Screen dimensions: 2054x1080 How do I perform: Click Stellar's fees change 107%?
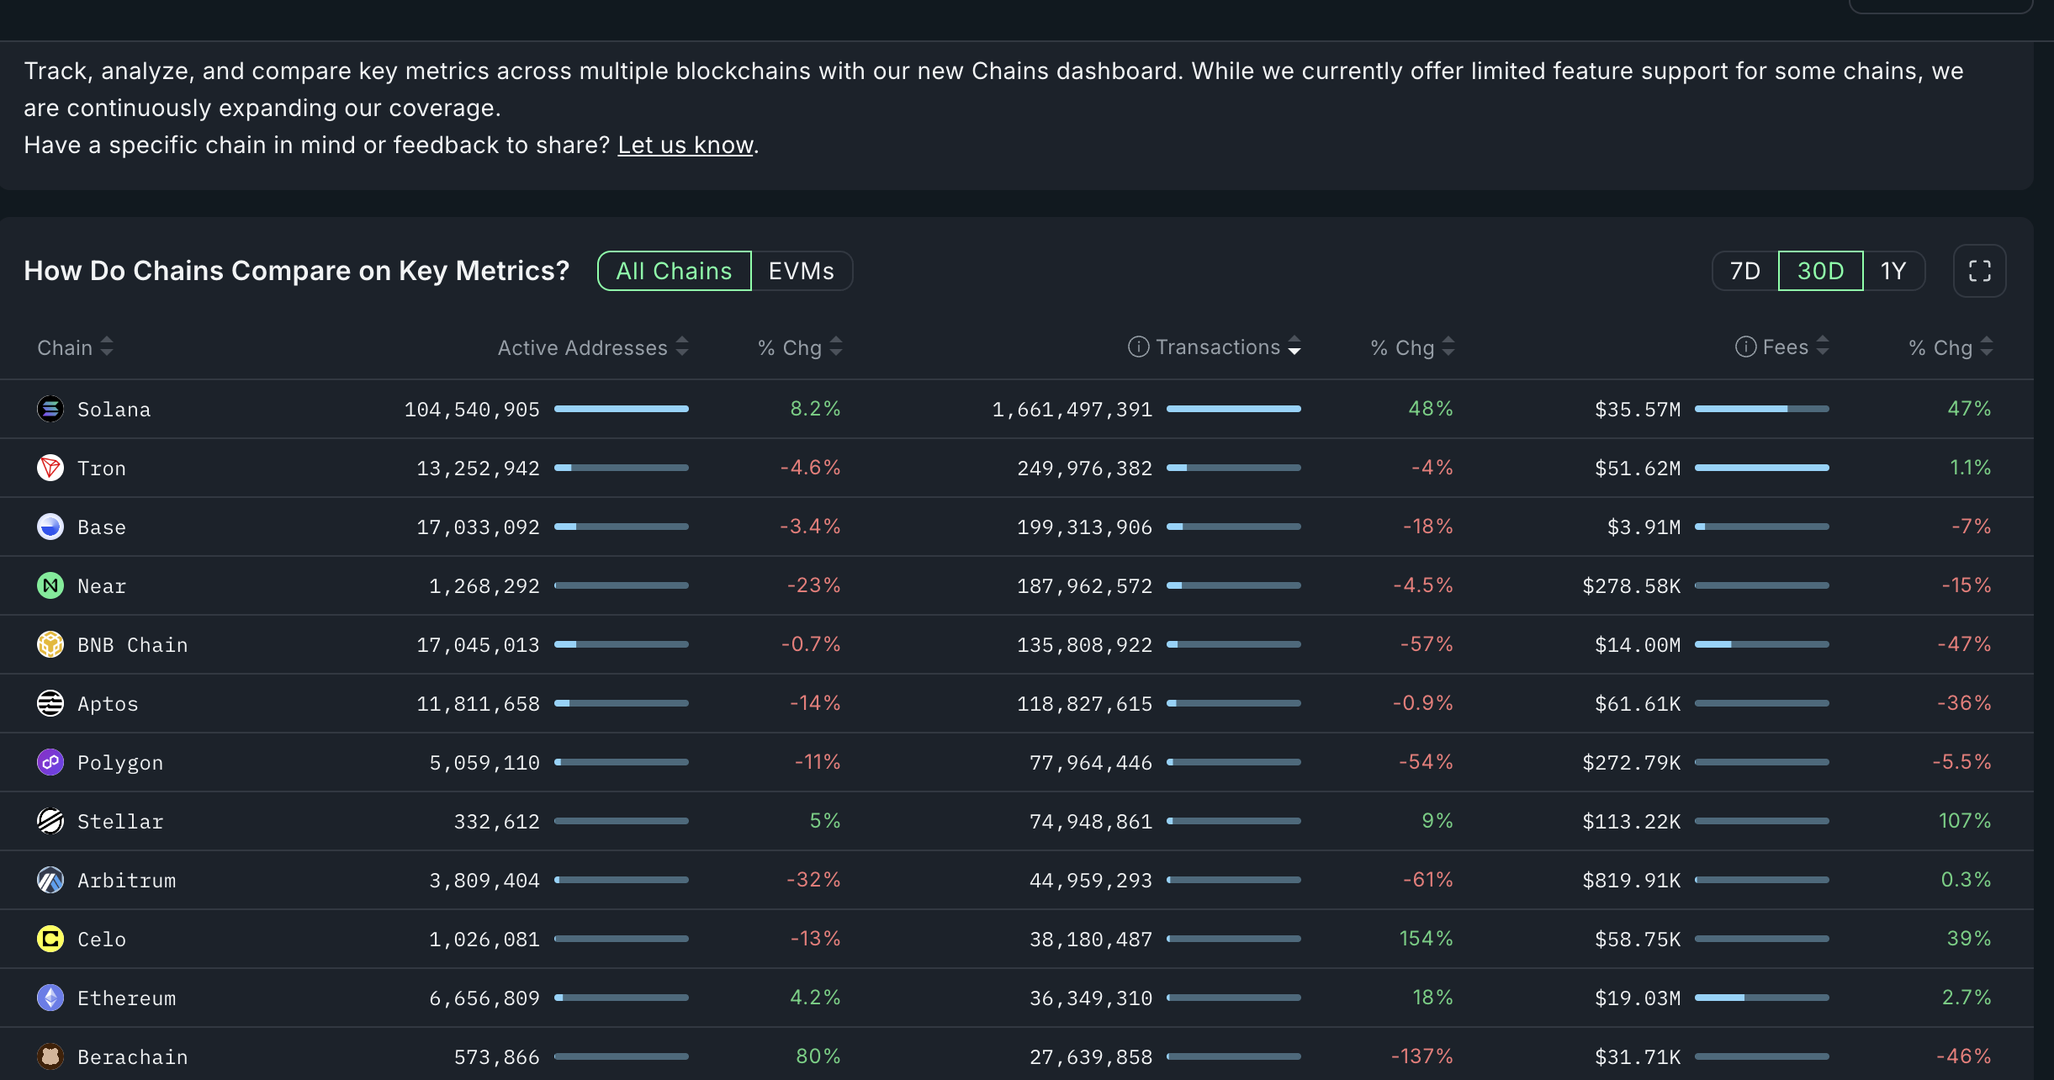(1965, 821)
